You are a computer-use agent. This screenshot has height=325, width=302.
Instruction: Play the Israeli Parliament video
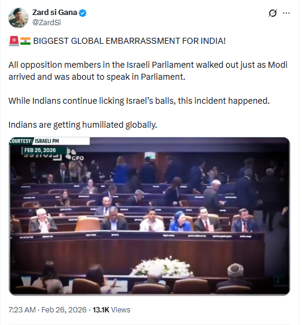tap(149, 216)
